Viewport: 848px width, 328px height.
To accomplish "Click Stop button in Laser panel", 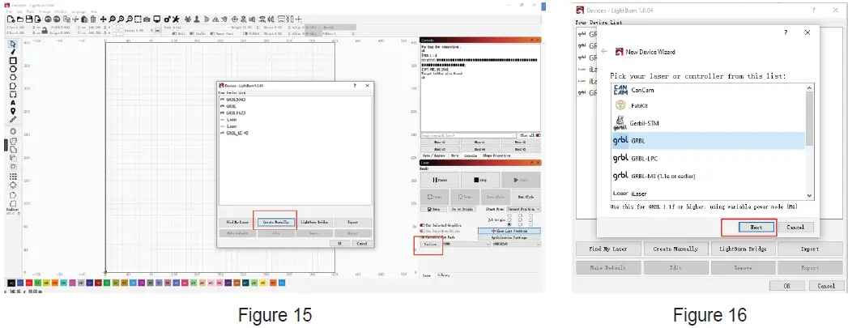I will tap(480, 180).
